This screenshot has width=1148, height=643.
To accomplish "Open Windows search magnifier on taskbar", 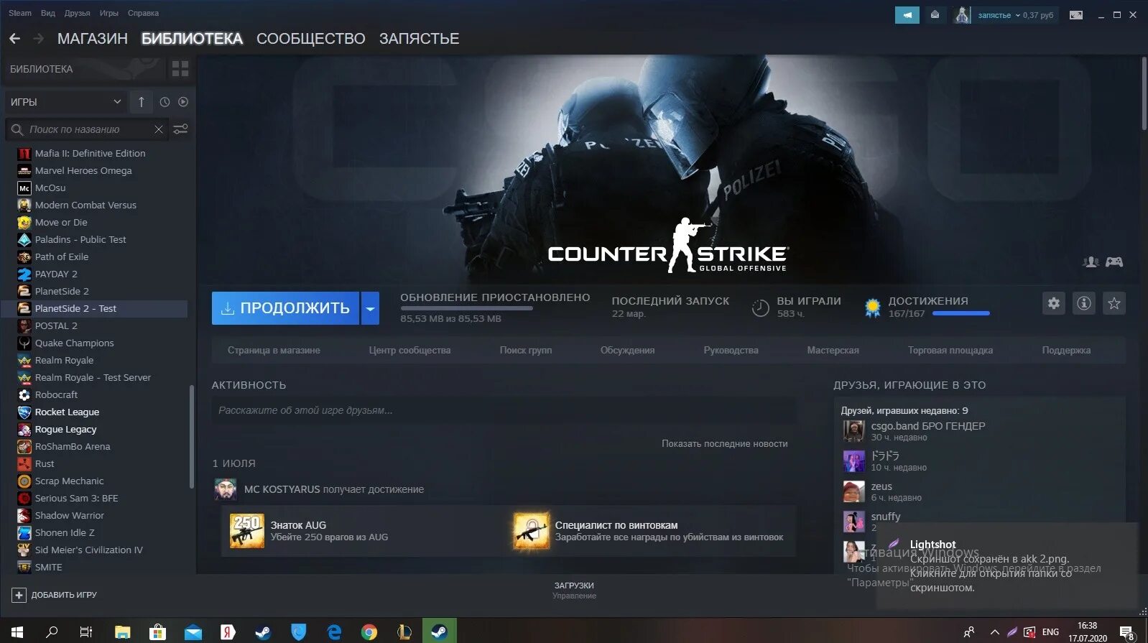I will click(52, 632).
